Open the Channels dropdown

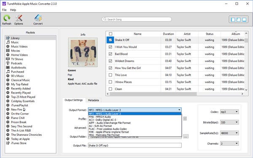(229, 144)
